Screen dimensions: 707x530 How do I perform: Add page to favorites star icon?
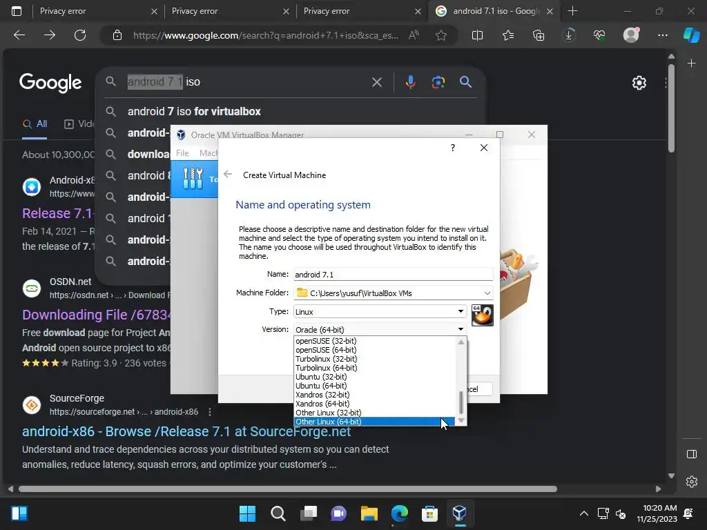pyautogui.click(x=441, y=35)
